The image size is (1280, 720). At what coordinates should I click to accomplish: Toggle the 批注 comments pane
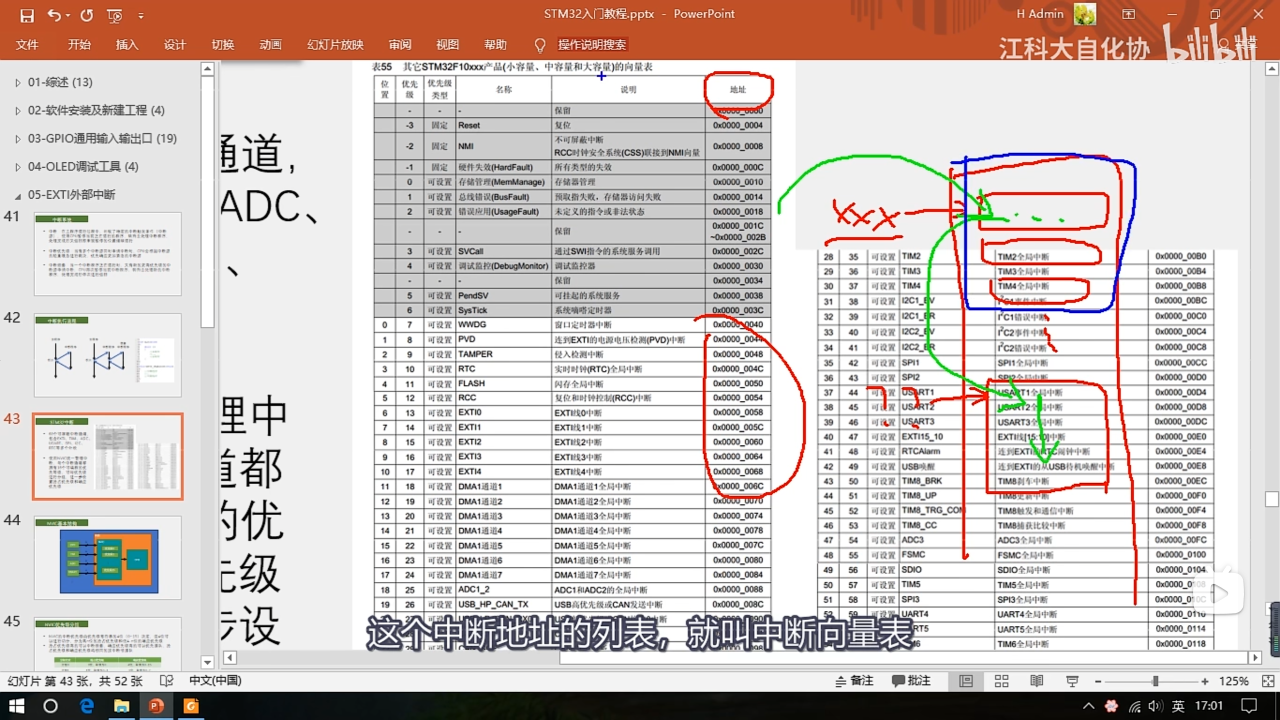pos(911,680)
